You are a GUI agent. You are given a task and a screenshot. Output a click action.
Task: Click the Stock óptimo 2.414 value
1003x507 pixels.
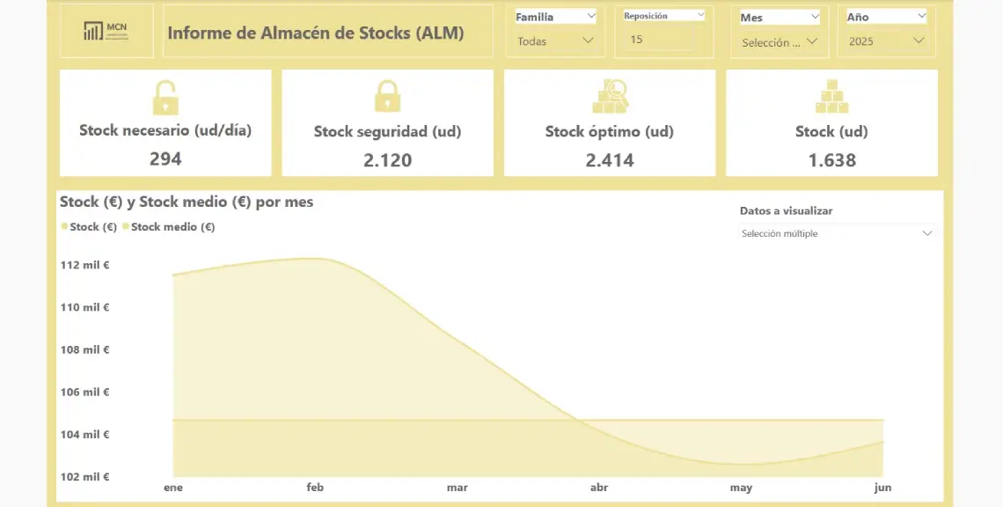coord(610,160)
